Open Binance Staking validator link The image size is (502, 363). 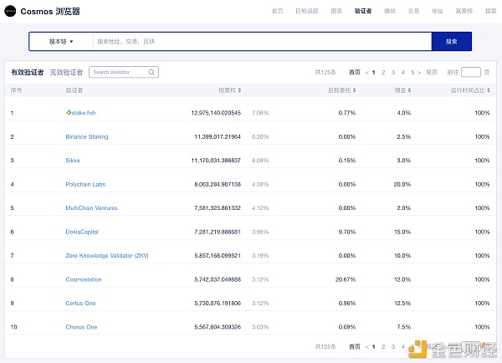pyautogui.click(x=87, y=136)
